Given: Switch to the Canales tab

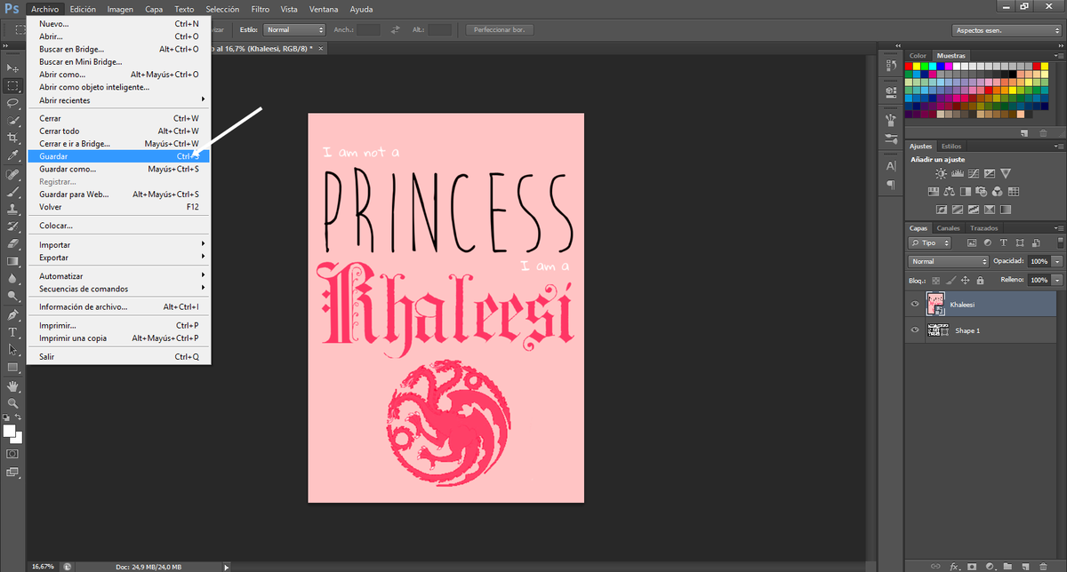Looking at the screenshot, I should [948, 228].
